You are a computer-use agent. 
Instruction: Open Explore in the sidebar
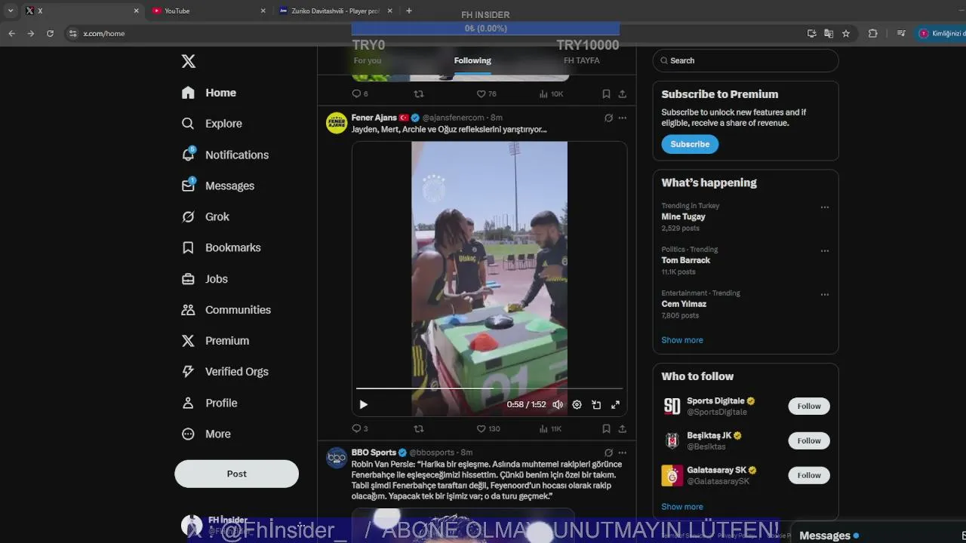212,124
